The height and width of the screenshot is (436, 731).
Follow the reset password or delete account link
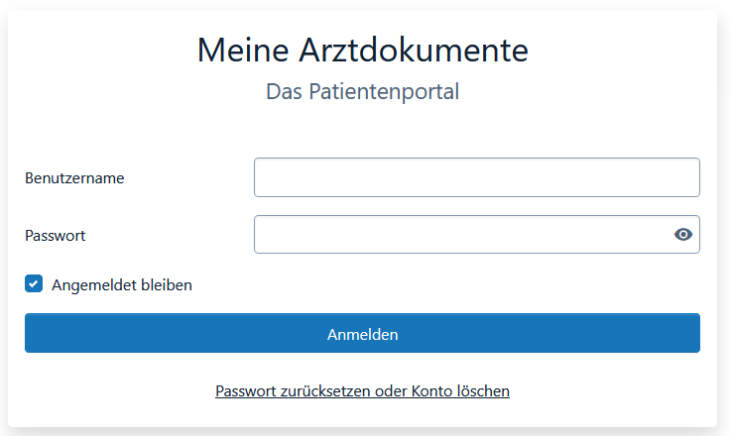(362, 391)
